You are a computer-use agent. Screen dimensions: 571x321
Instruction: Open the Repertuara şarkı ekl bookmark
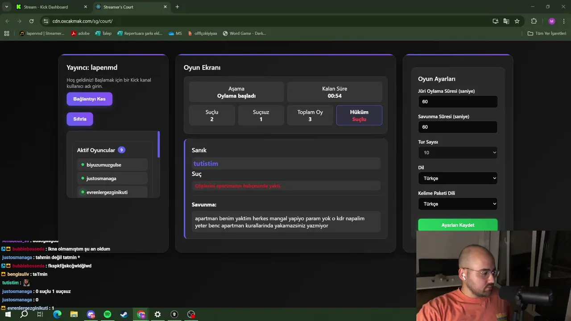point(140,33)
